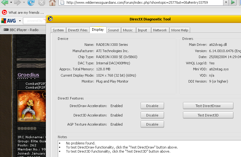The height and width of the screenshot is (157, 241).
Task: Click the '128.0 MB' memory value
Action: click(103, 69)
